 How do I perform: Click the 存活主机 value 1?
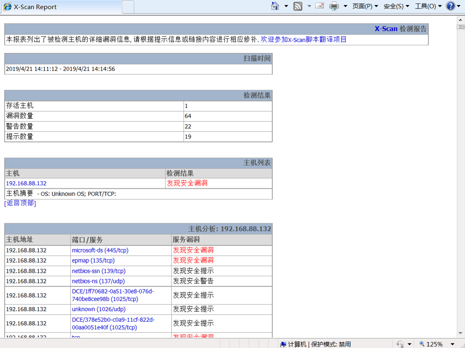[x=186, y=106]
